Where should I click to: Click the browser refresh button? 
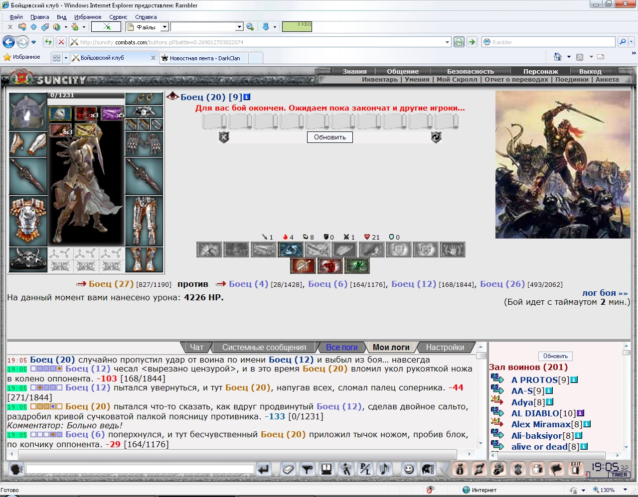coord(48,42)
